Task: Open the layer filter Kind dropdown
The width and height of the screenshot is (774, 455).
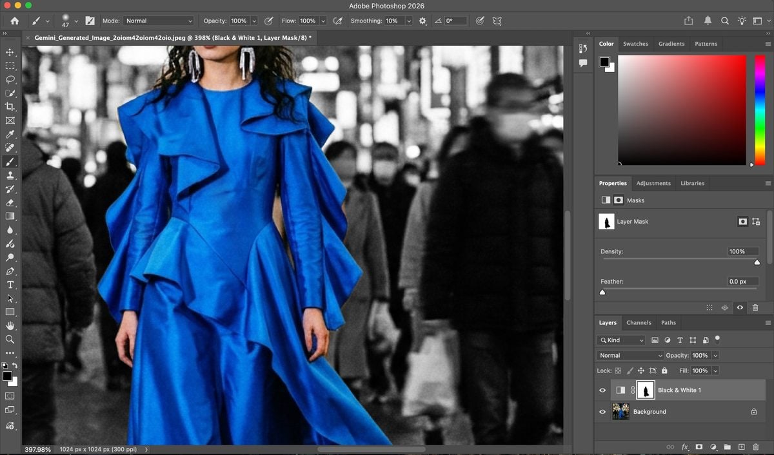Action: [620, 340]
